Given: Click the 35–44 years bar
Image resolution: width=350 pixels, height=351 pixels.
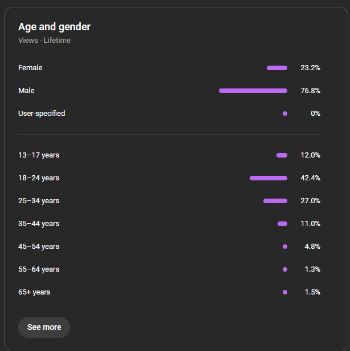Looking at the screenshot, I should [x=283, y=224].
